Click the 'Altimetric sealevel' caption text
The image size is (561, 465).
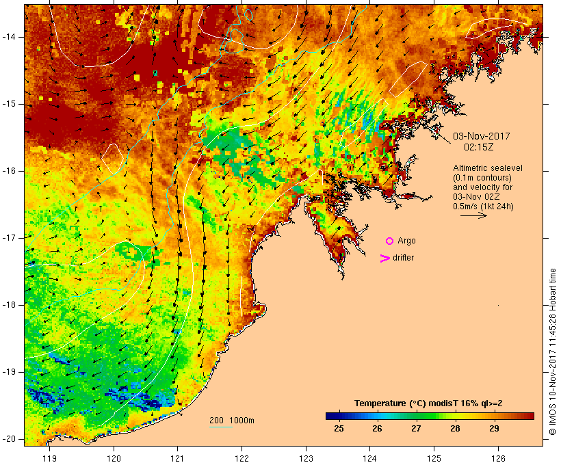coord(488,168)
